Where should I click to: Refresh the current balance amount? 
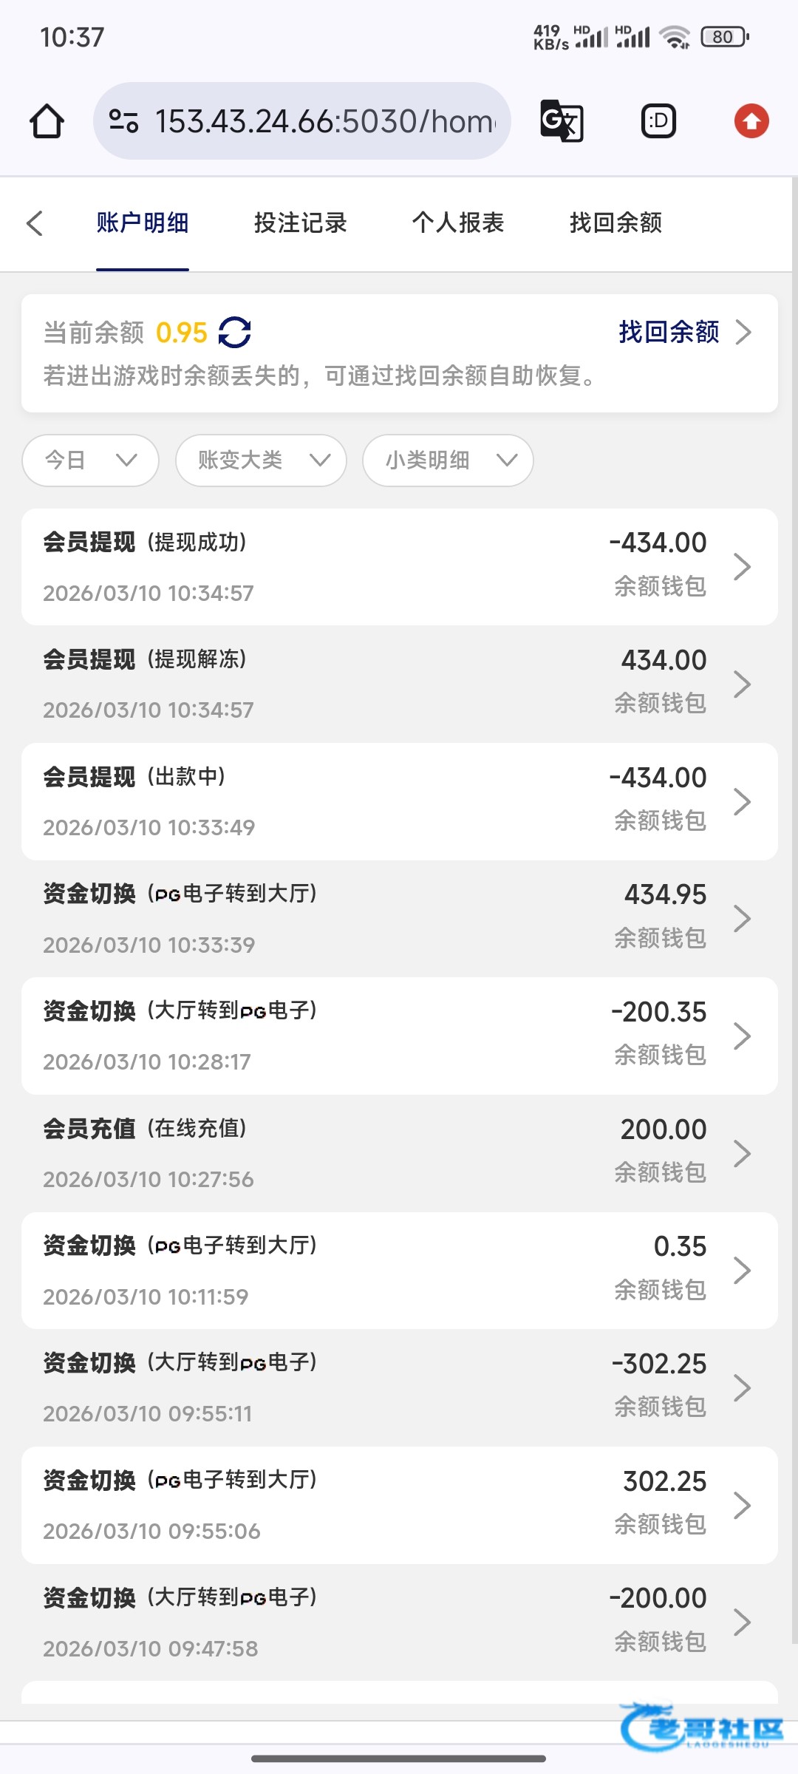(x=235, y=333)
